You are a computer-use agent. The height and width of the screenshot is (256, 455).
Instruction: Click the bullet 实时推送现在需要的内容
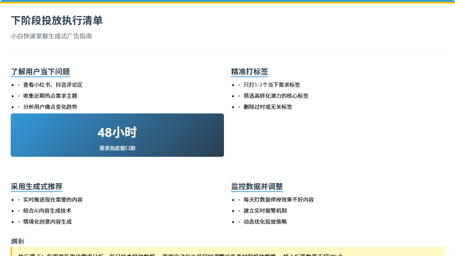click(53, 200)
